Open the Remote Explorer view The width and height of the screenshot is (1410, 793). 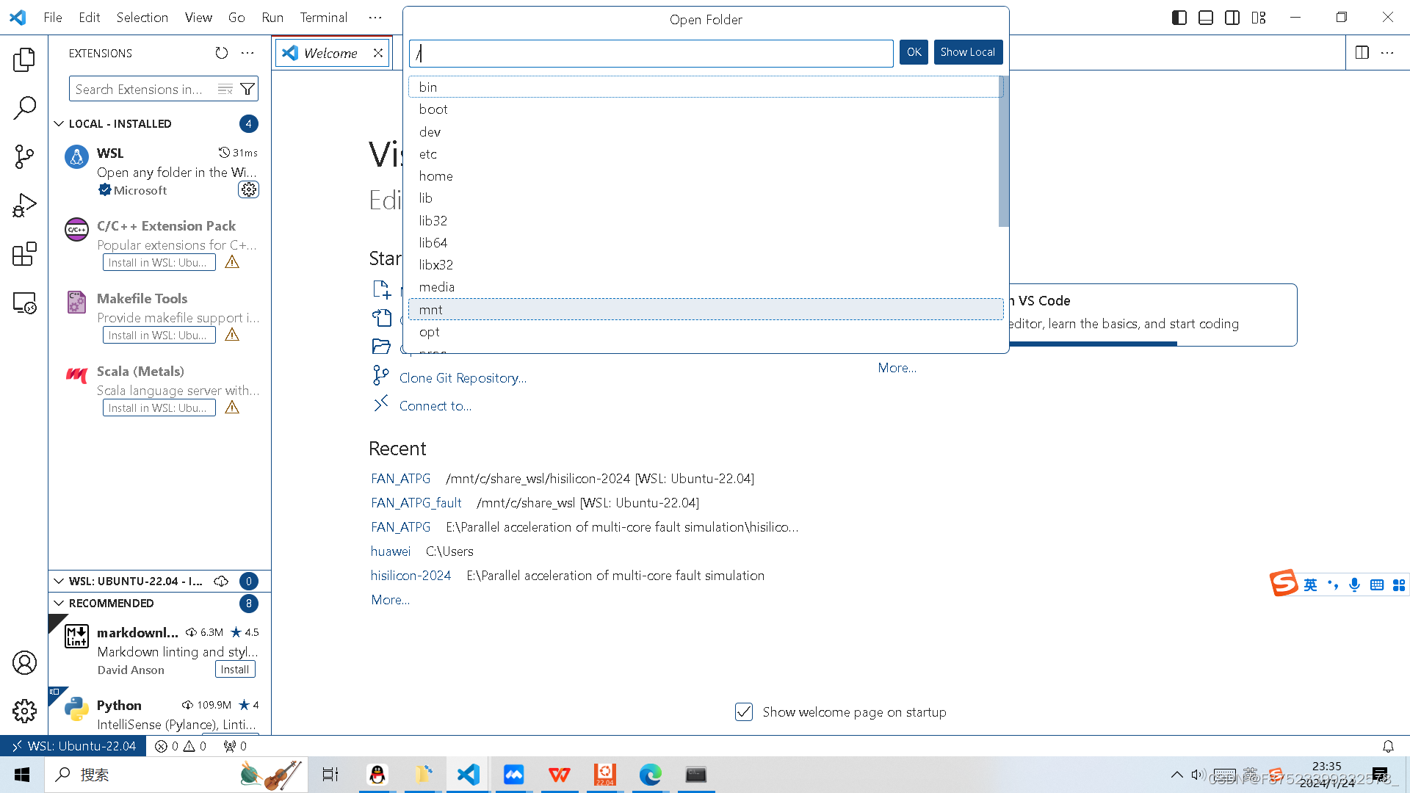(x=24, y=303)
